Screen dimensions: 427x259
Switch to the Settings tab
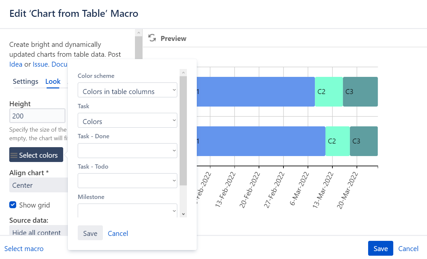click(x=25, y=81)
